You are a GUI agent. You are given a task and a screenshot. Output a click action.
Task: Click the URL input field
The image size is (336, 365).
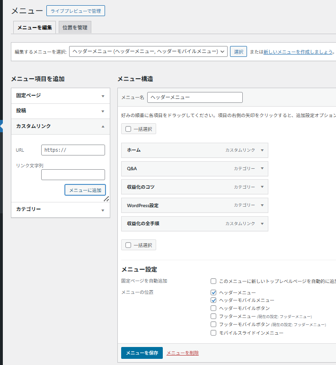click(73, 150)
